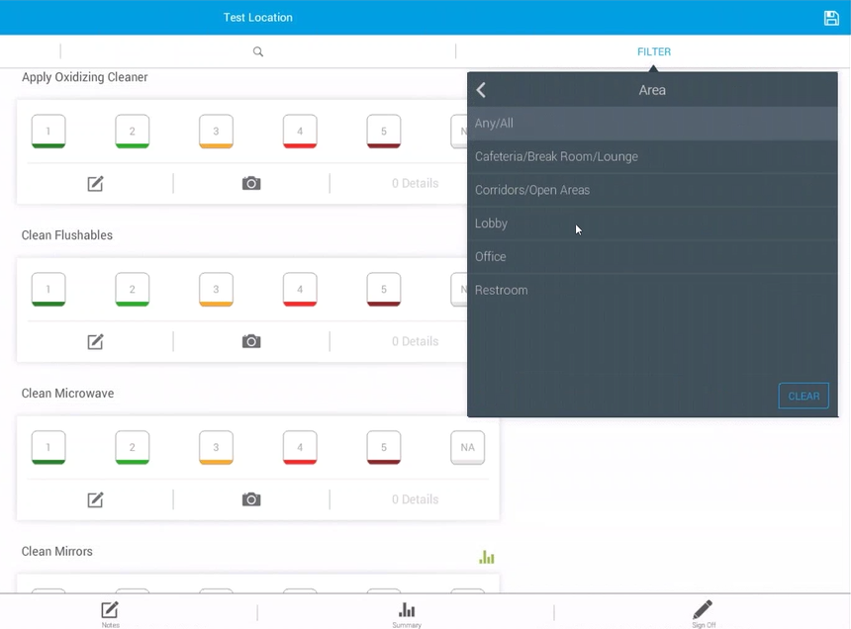Rate Apply Oxidizing Cleaner as 1
851x629 pixels.
48,132
